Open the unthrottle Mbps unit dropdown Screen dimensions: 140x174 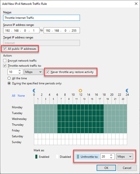[x=125, y=157]
